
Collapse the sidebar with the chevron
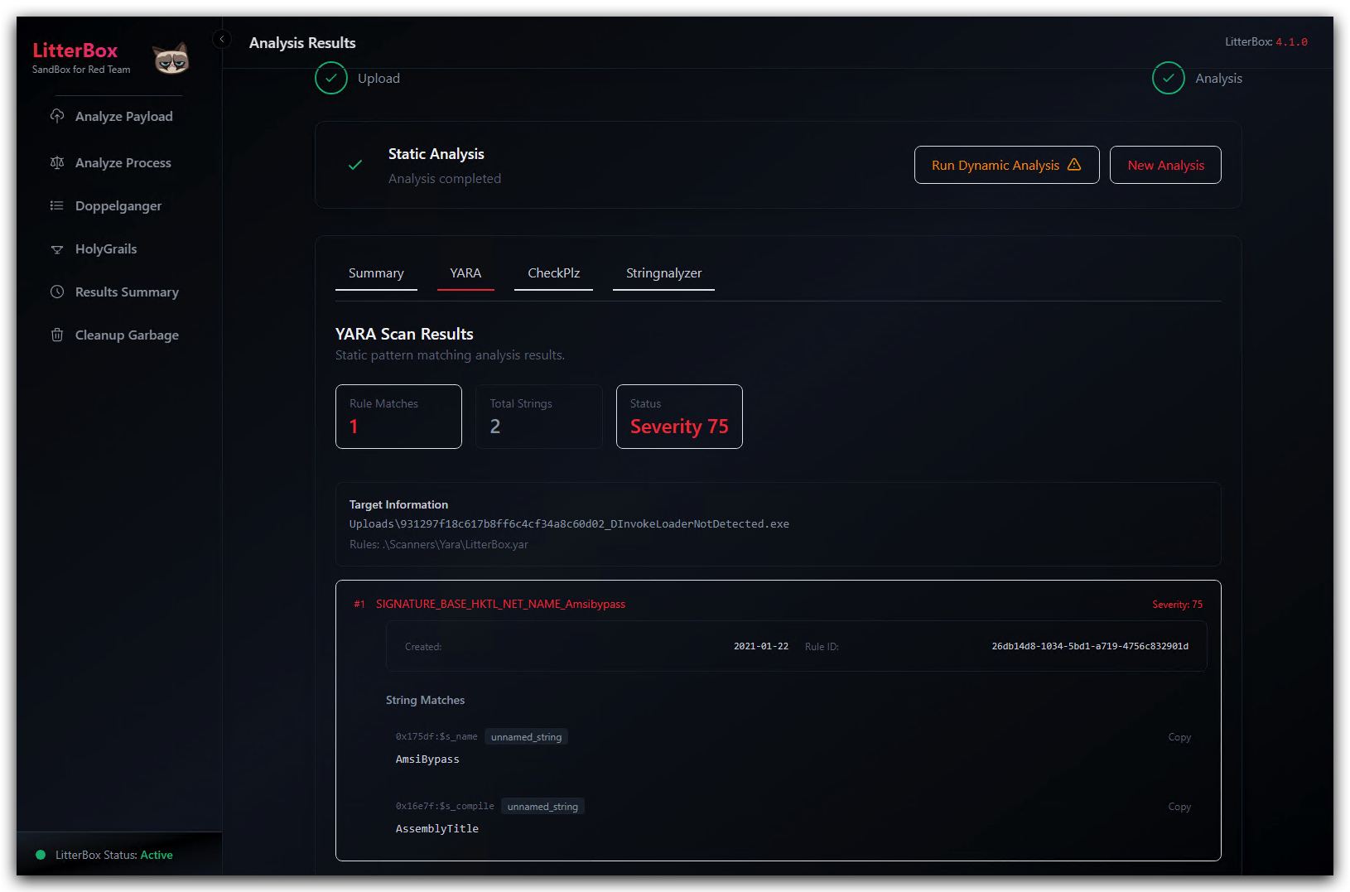tap(222, 39)
